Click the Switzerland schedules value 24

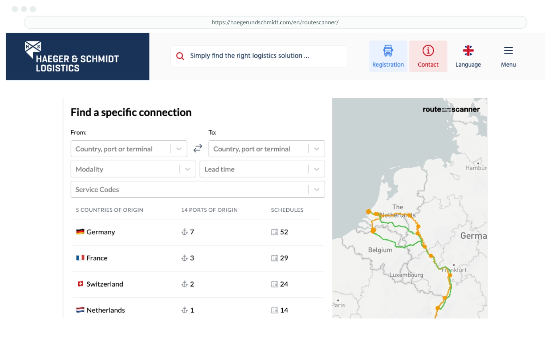pyautogui.click(x=284, y=284)
